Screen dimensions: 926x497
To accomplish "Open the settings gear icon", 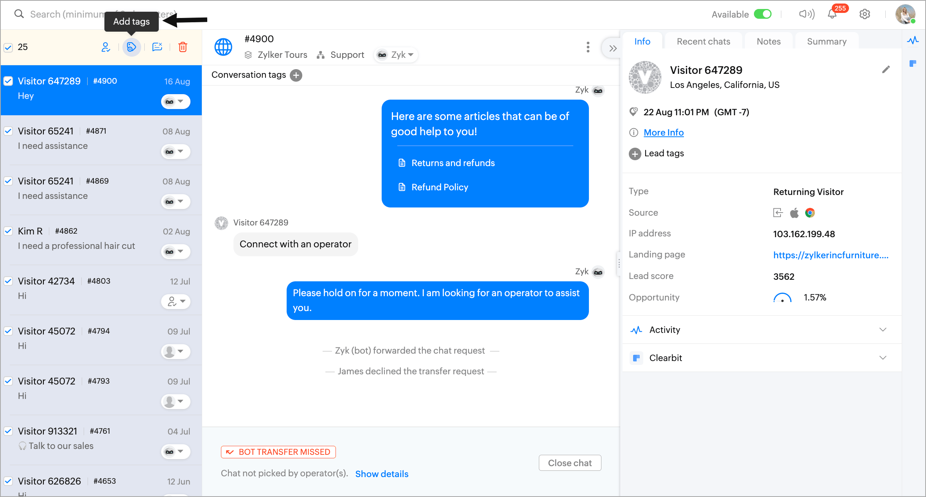I will coord(865,14).
